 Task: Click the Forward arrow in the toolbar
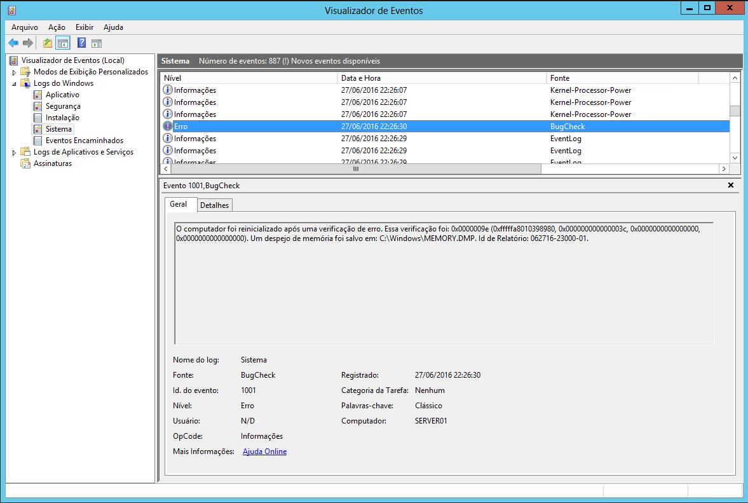click(27, 43)
